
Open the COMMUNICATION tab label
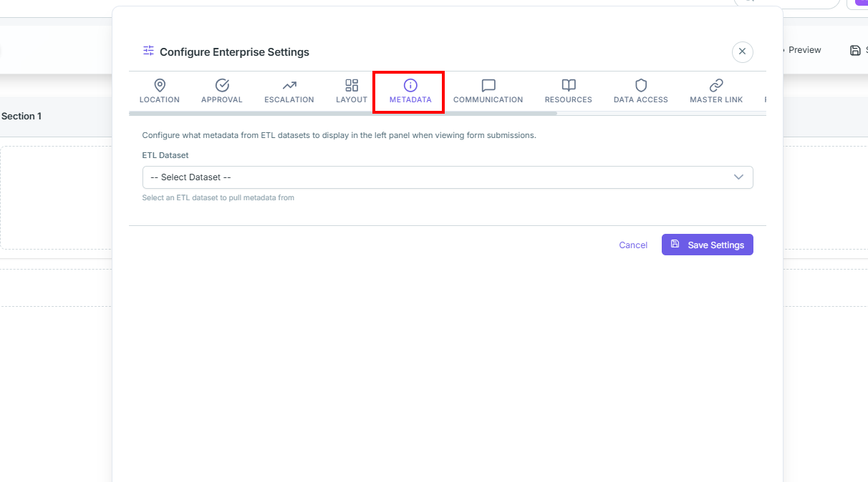(x=488, y=99)
